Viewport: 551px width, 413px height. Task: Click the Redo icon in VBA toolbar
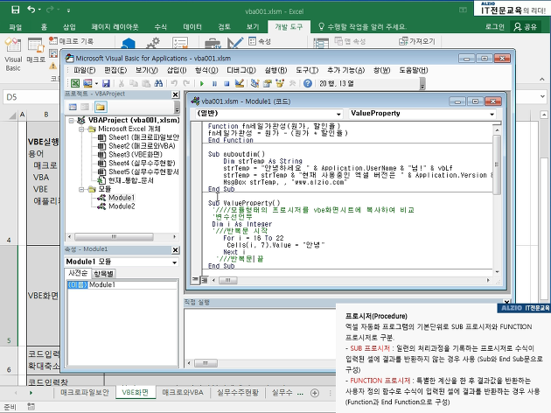pos(186,83)
